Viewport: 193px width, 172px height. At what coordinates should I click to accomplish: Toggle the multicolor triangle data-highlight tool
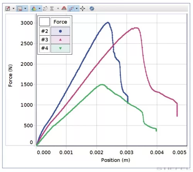click(x=34, y=9)
